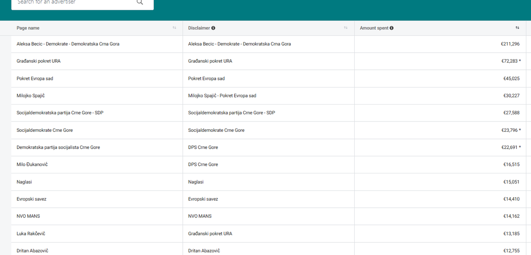531x255 pixels.
Task: Open Evropski savez page name
Action: pos(31,199)
